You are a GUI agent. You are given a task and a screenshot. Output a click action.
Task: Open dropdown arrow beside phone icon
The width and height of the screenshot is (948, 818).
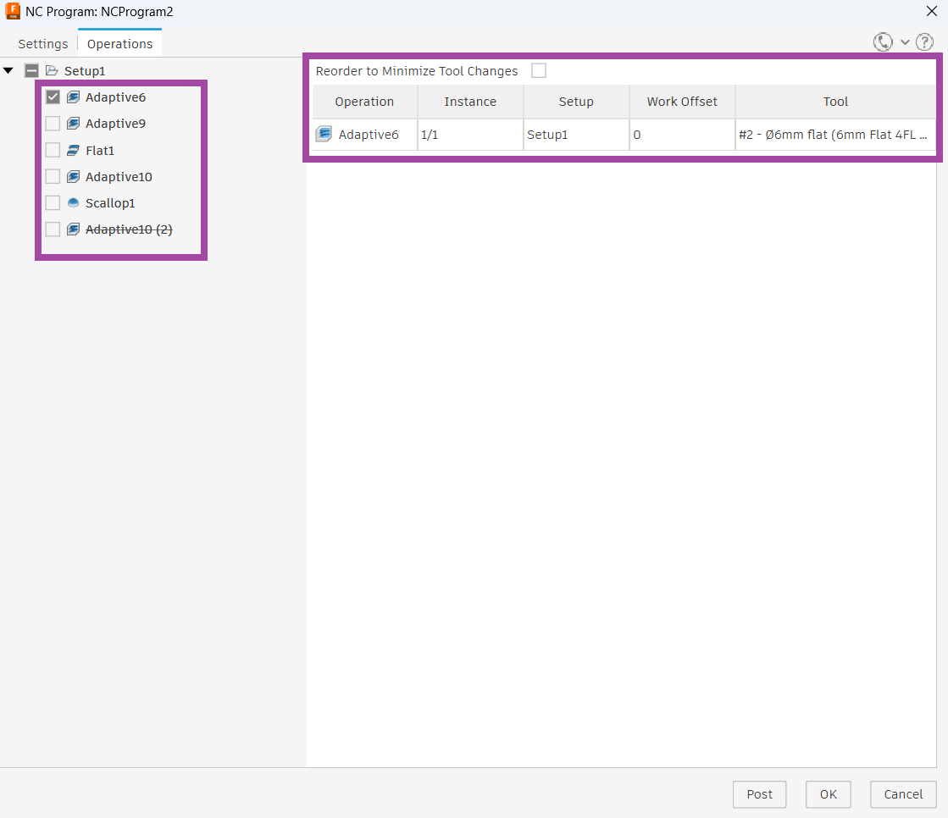click(905, 42)
